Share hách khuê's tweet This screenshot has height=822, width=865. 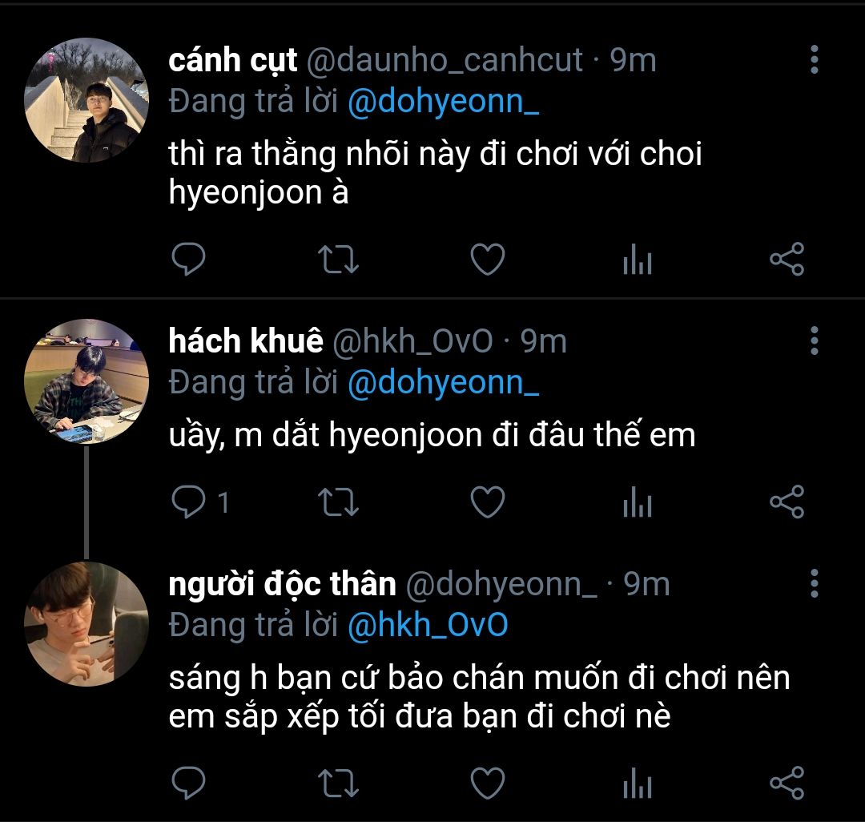(x=787, y=502)
